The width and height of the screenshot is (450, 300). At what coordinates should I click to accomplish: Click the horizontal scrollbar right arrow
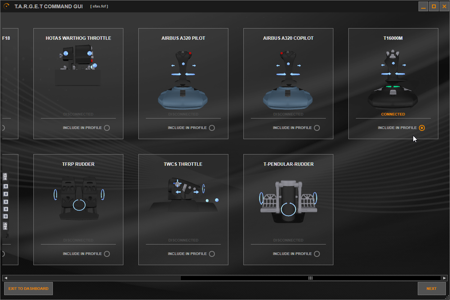point(444,278)
